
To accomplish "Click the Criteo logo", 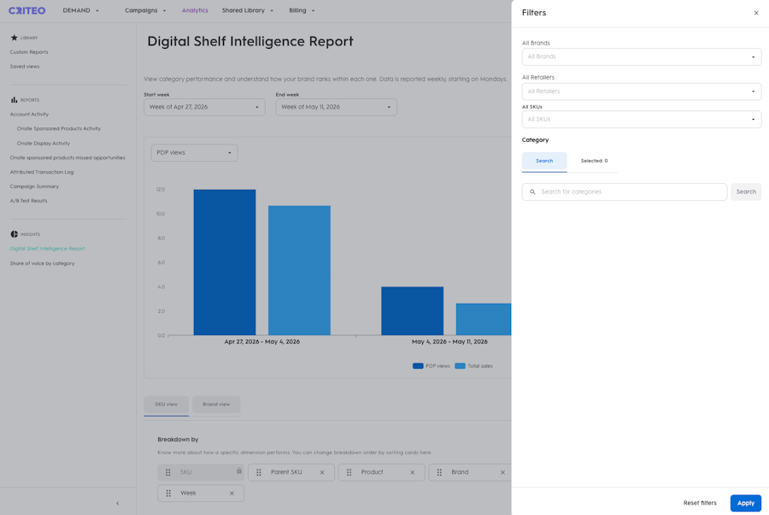I will coord(27,10).
